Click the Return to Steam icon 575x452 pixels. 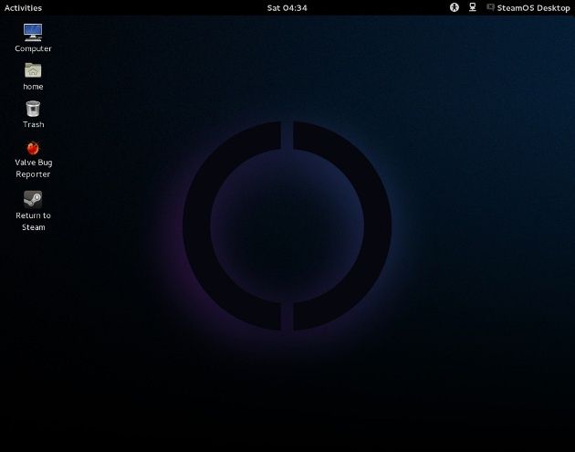pyautogui.click(x=33, y=200)
